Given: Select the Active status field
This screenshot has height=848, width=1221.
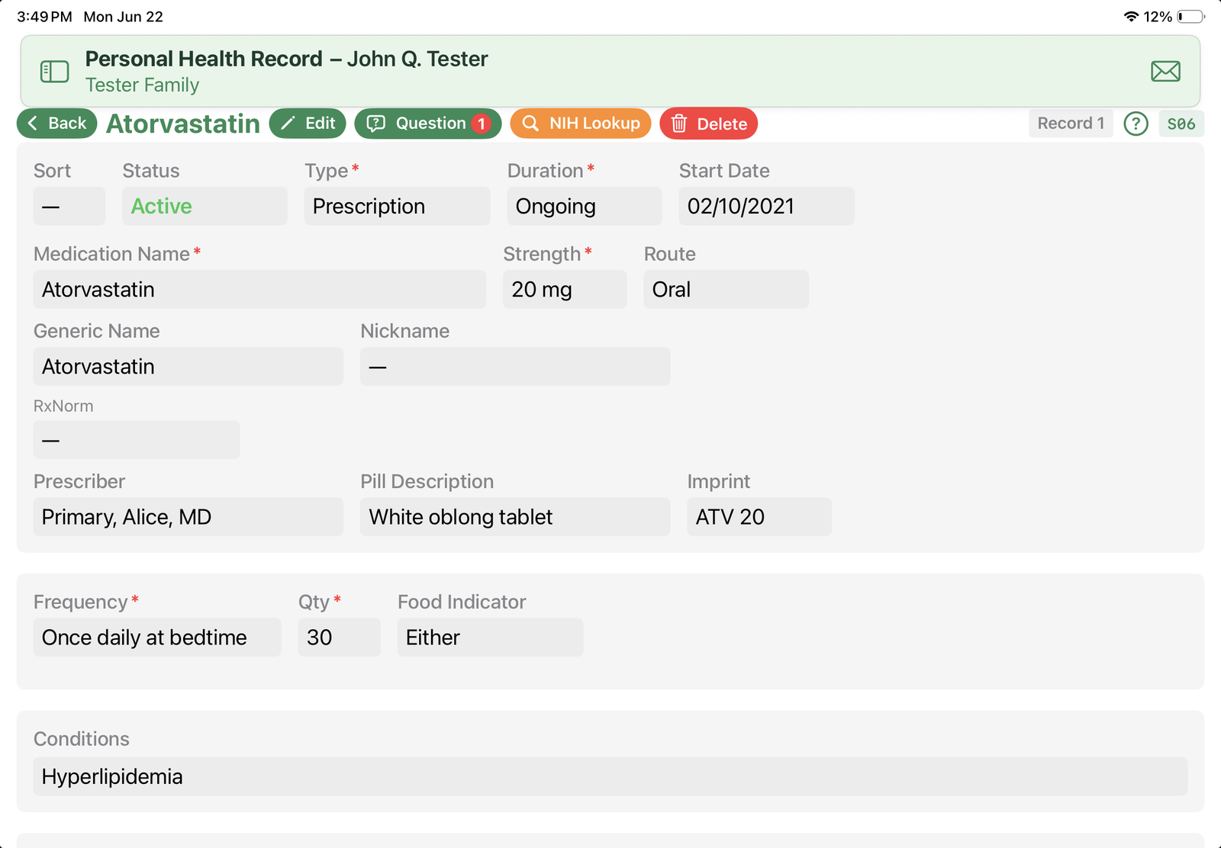Looking at the screenshot, I should tap(205, 206).
